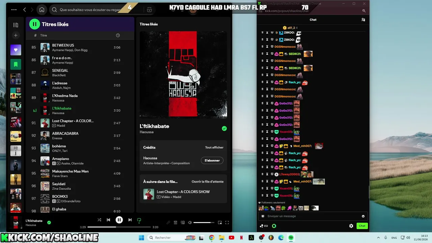This screenshot has height=243, width=432.
Task: Play queued Lost Chapter - A COLORS SHOW
Action: tap(183, 194)
